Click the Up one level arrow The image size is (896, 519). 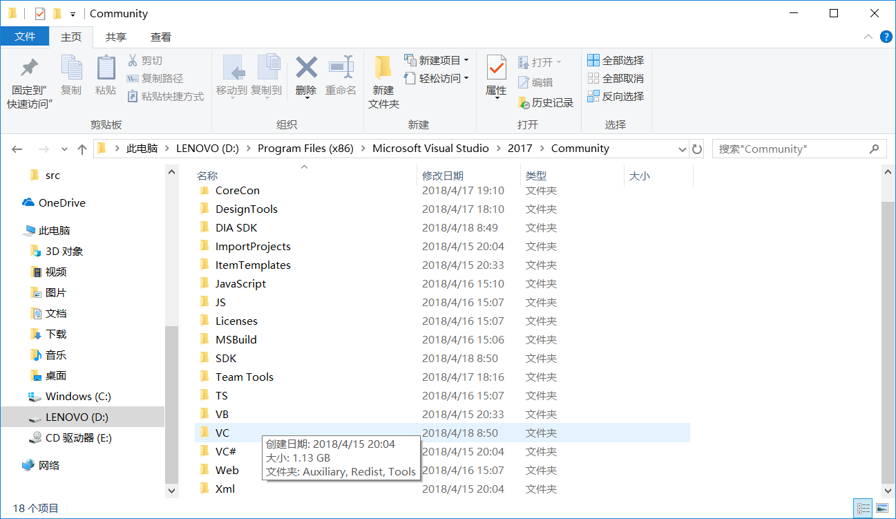click(x=82, y=149)
